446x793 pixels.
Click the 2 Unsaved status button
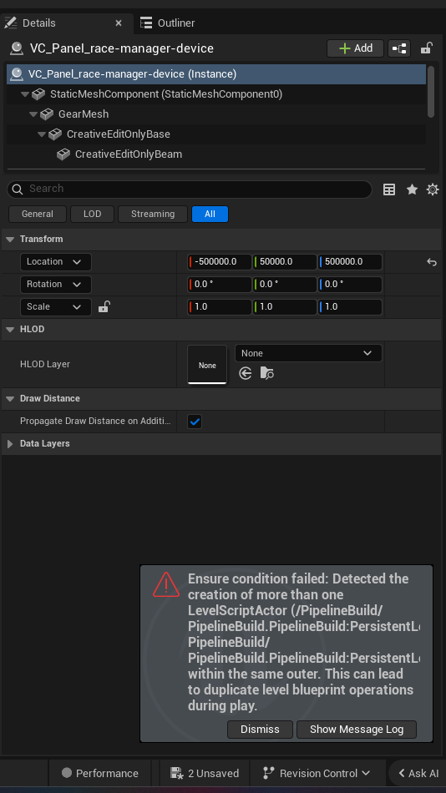(205, 773)
